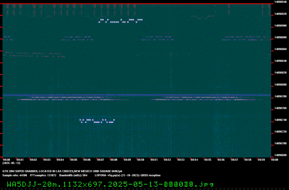Click the 00:03 time axis label
This screenshot has width=289, height=190.
coord(47,160)
